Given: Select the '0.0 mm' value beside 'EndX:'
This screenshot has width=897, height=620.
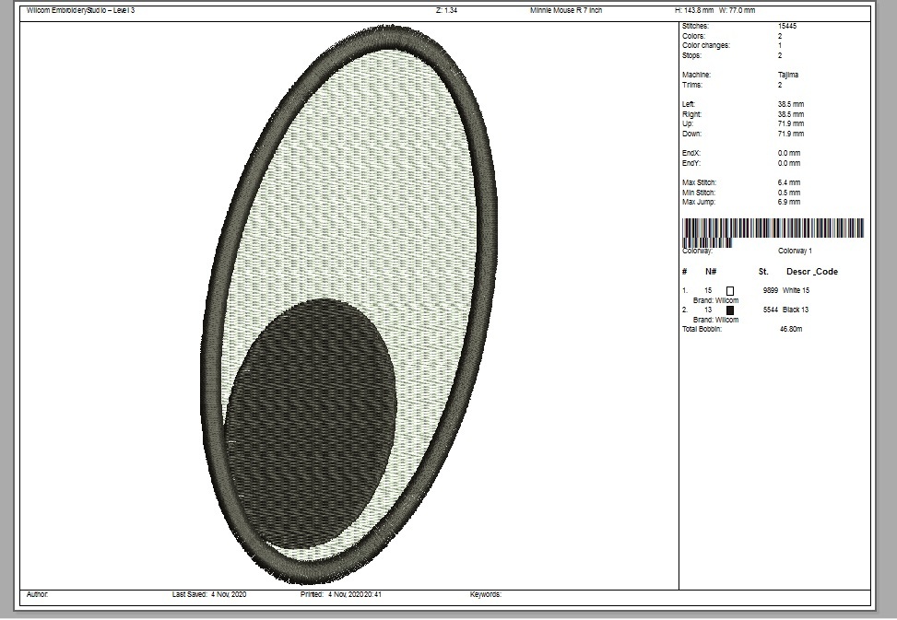Looking at the screenshot, I should pyautogui.click(x=789, y=153).
